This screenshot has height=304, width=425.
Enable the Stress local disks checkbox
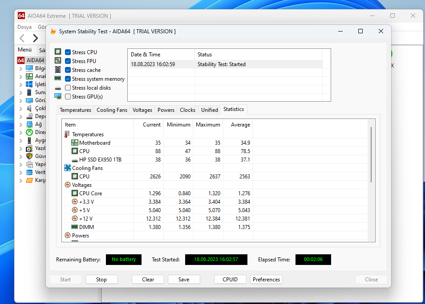[68, 88]
